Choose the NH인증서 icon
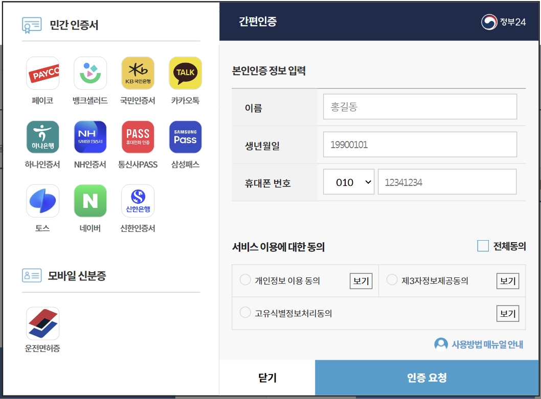The height and width of the screenshot is (399, 541). tap(90, 137)
